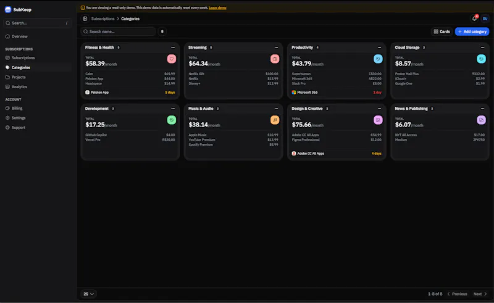The height and width of the screenshot is (303, 494).
Task: Click the Fitness & Health card title
Action: pyautogui.click(x=99, y=48)
